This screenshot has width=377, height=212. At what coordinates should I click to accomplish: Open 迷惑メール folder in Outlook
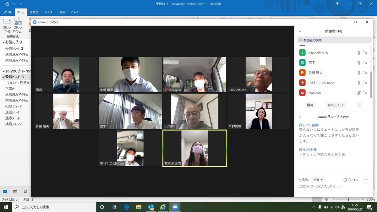[x=13, y=118]
